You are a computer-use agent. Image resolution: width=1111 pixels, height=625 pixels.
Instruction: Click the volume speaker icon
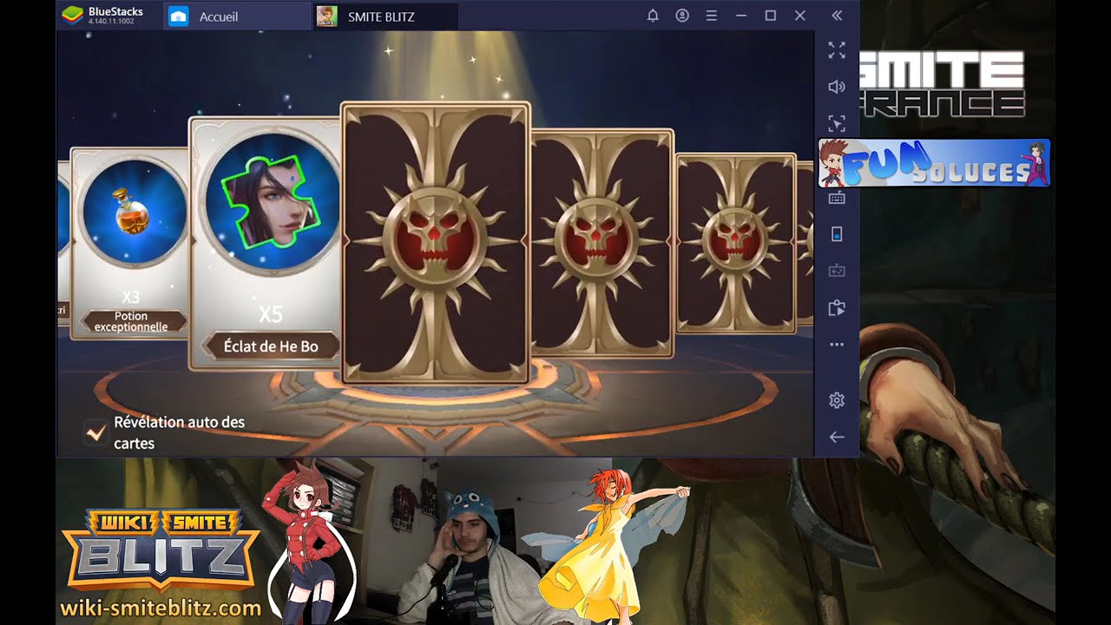click(x=837, y=87)
